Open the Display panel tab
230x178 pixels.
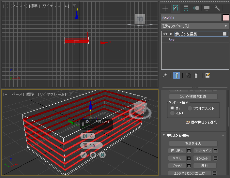[x=207, y=8]
